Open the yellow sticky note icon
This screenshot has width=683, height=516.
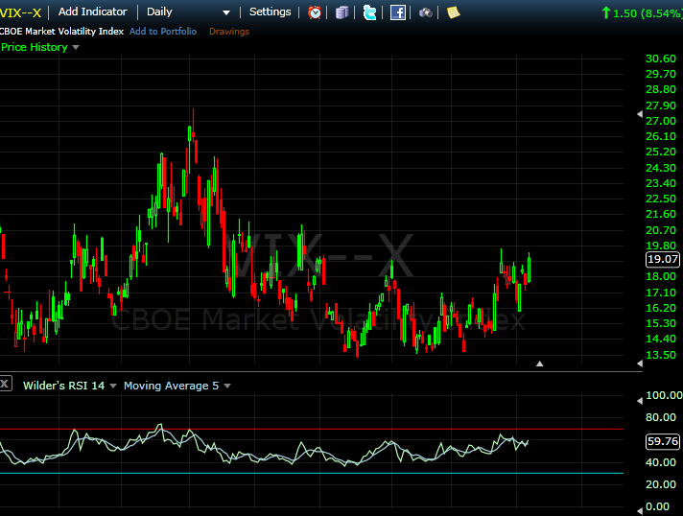pos(453,12)
